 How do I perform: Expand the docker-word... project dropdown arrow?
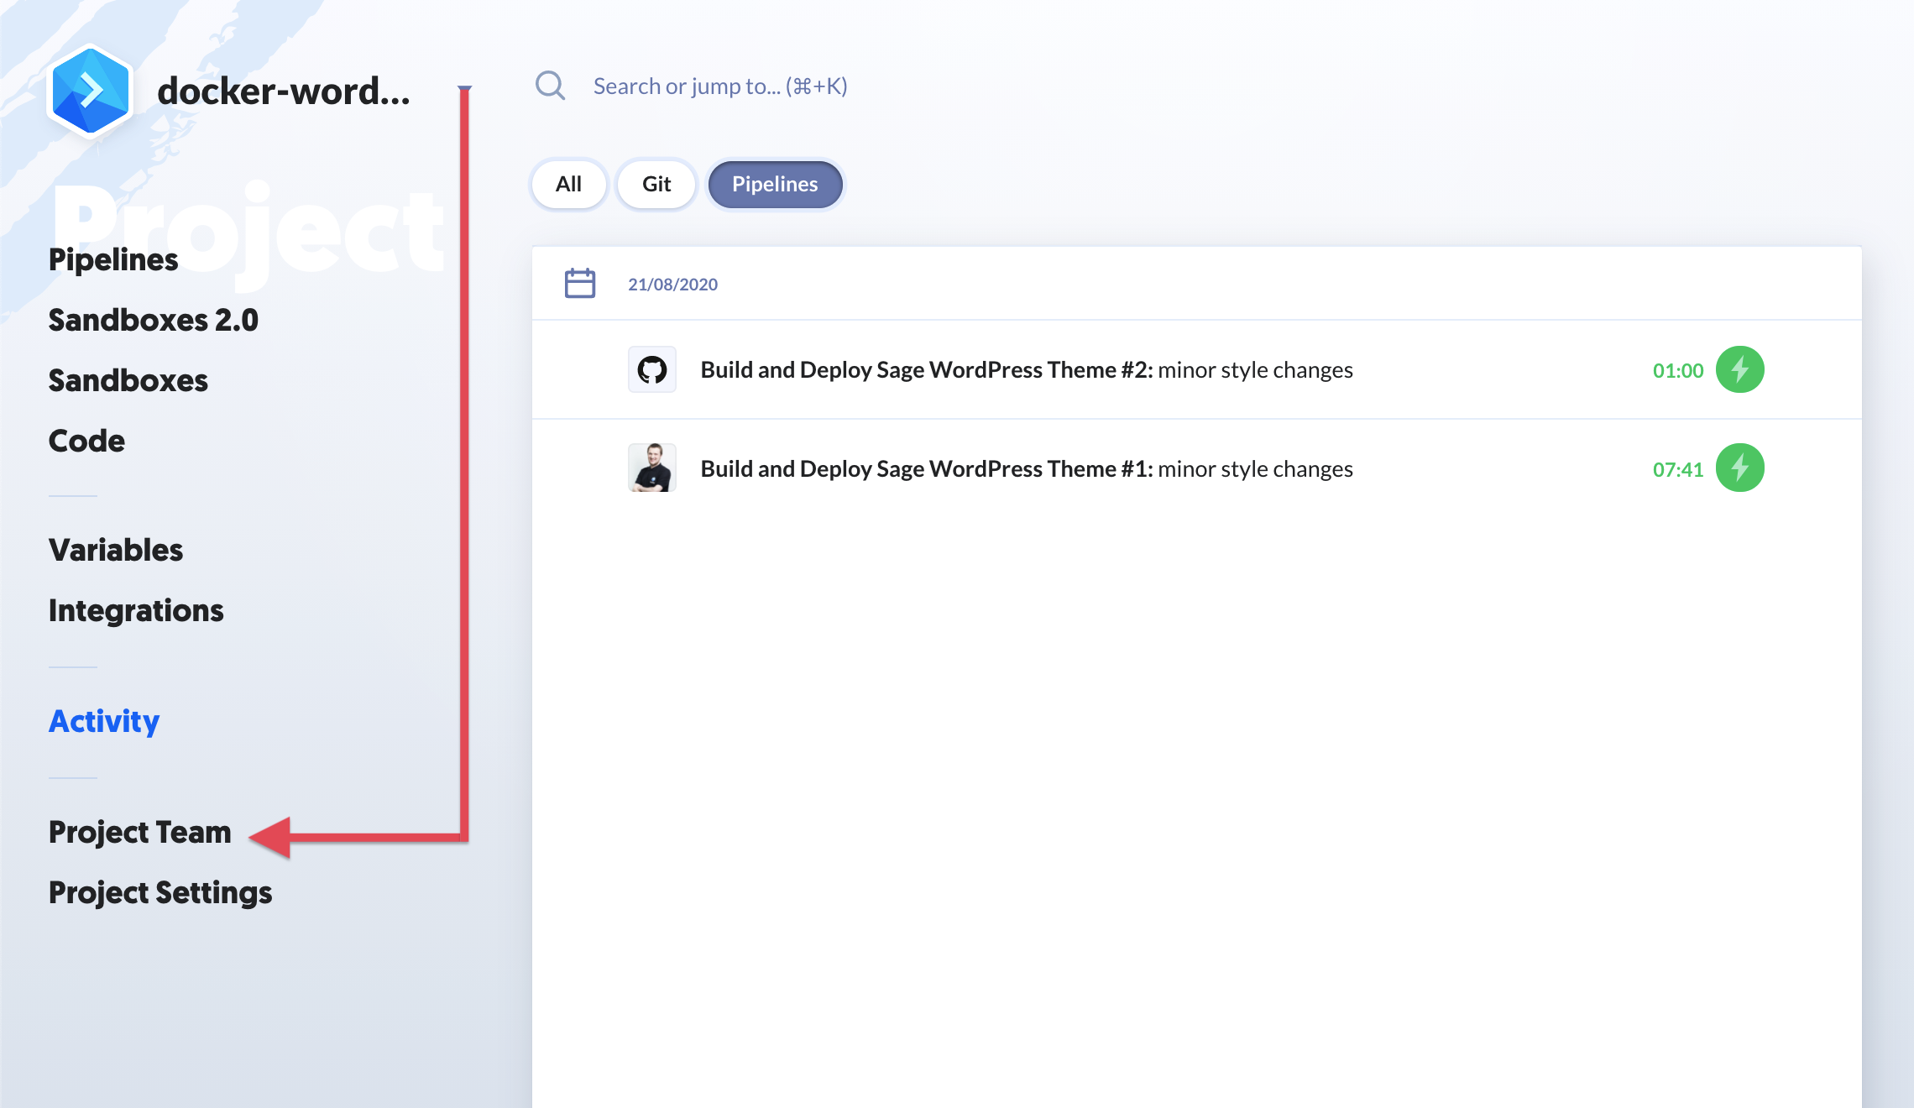click(x=464, y=88)
